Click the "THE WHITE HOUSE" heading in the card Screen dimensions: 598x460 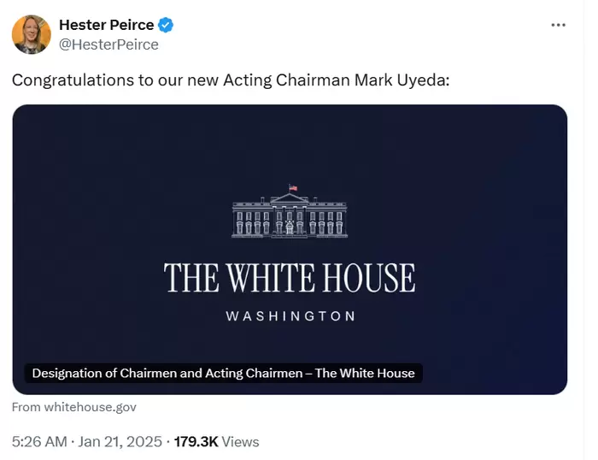(x=290, y=279)
